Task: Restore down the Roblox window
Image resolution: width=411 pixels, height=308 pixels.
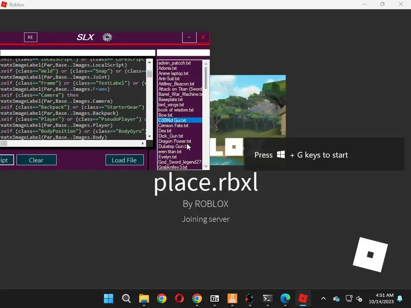Action: pos(383,4)
